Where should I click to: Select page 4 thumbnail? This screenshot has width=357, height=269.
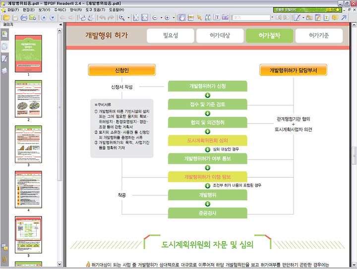pos(28,189)
